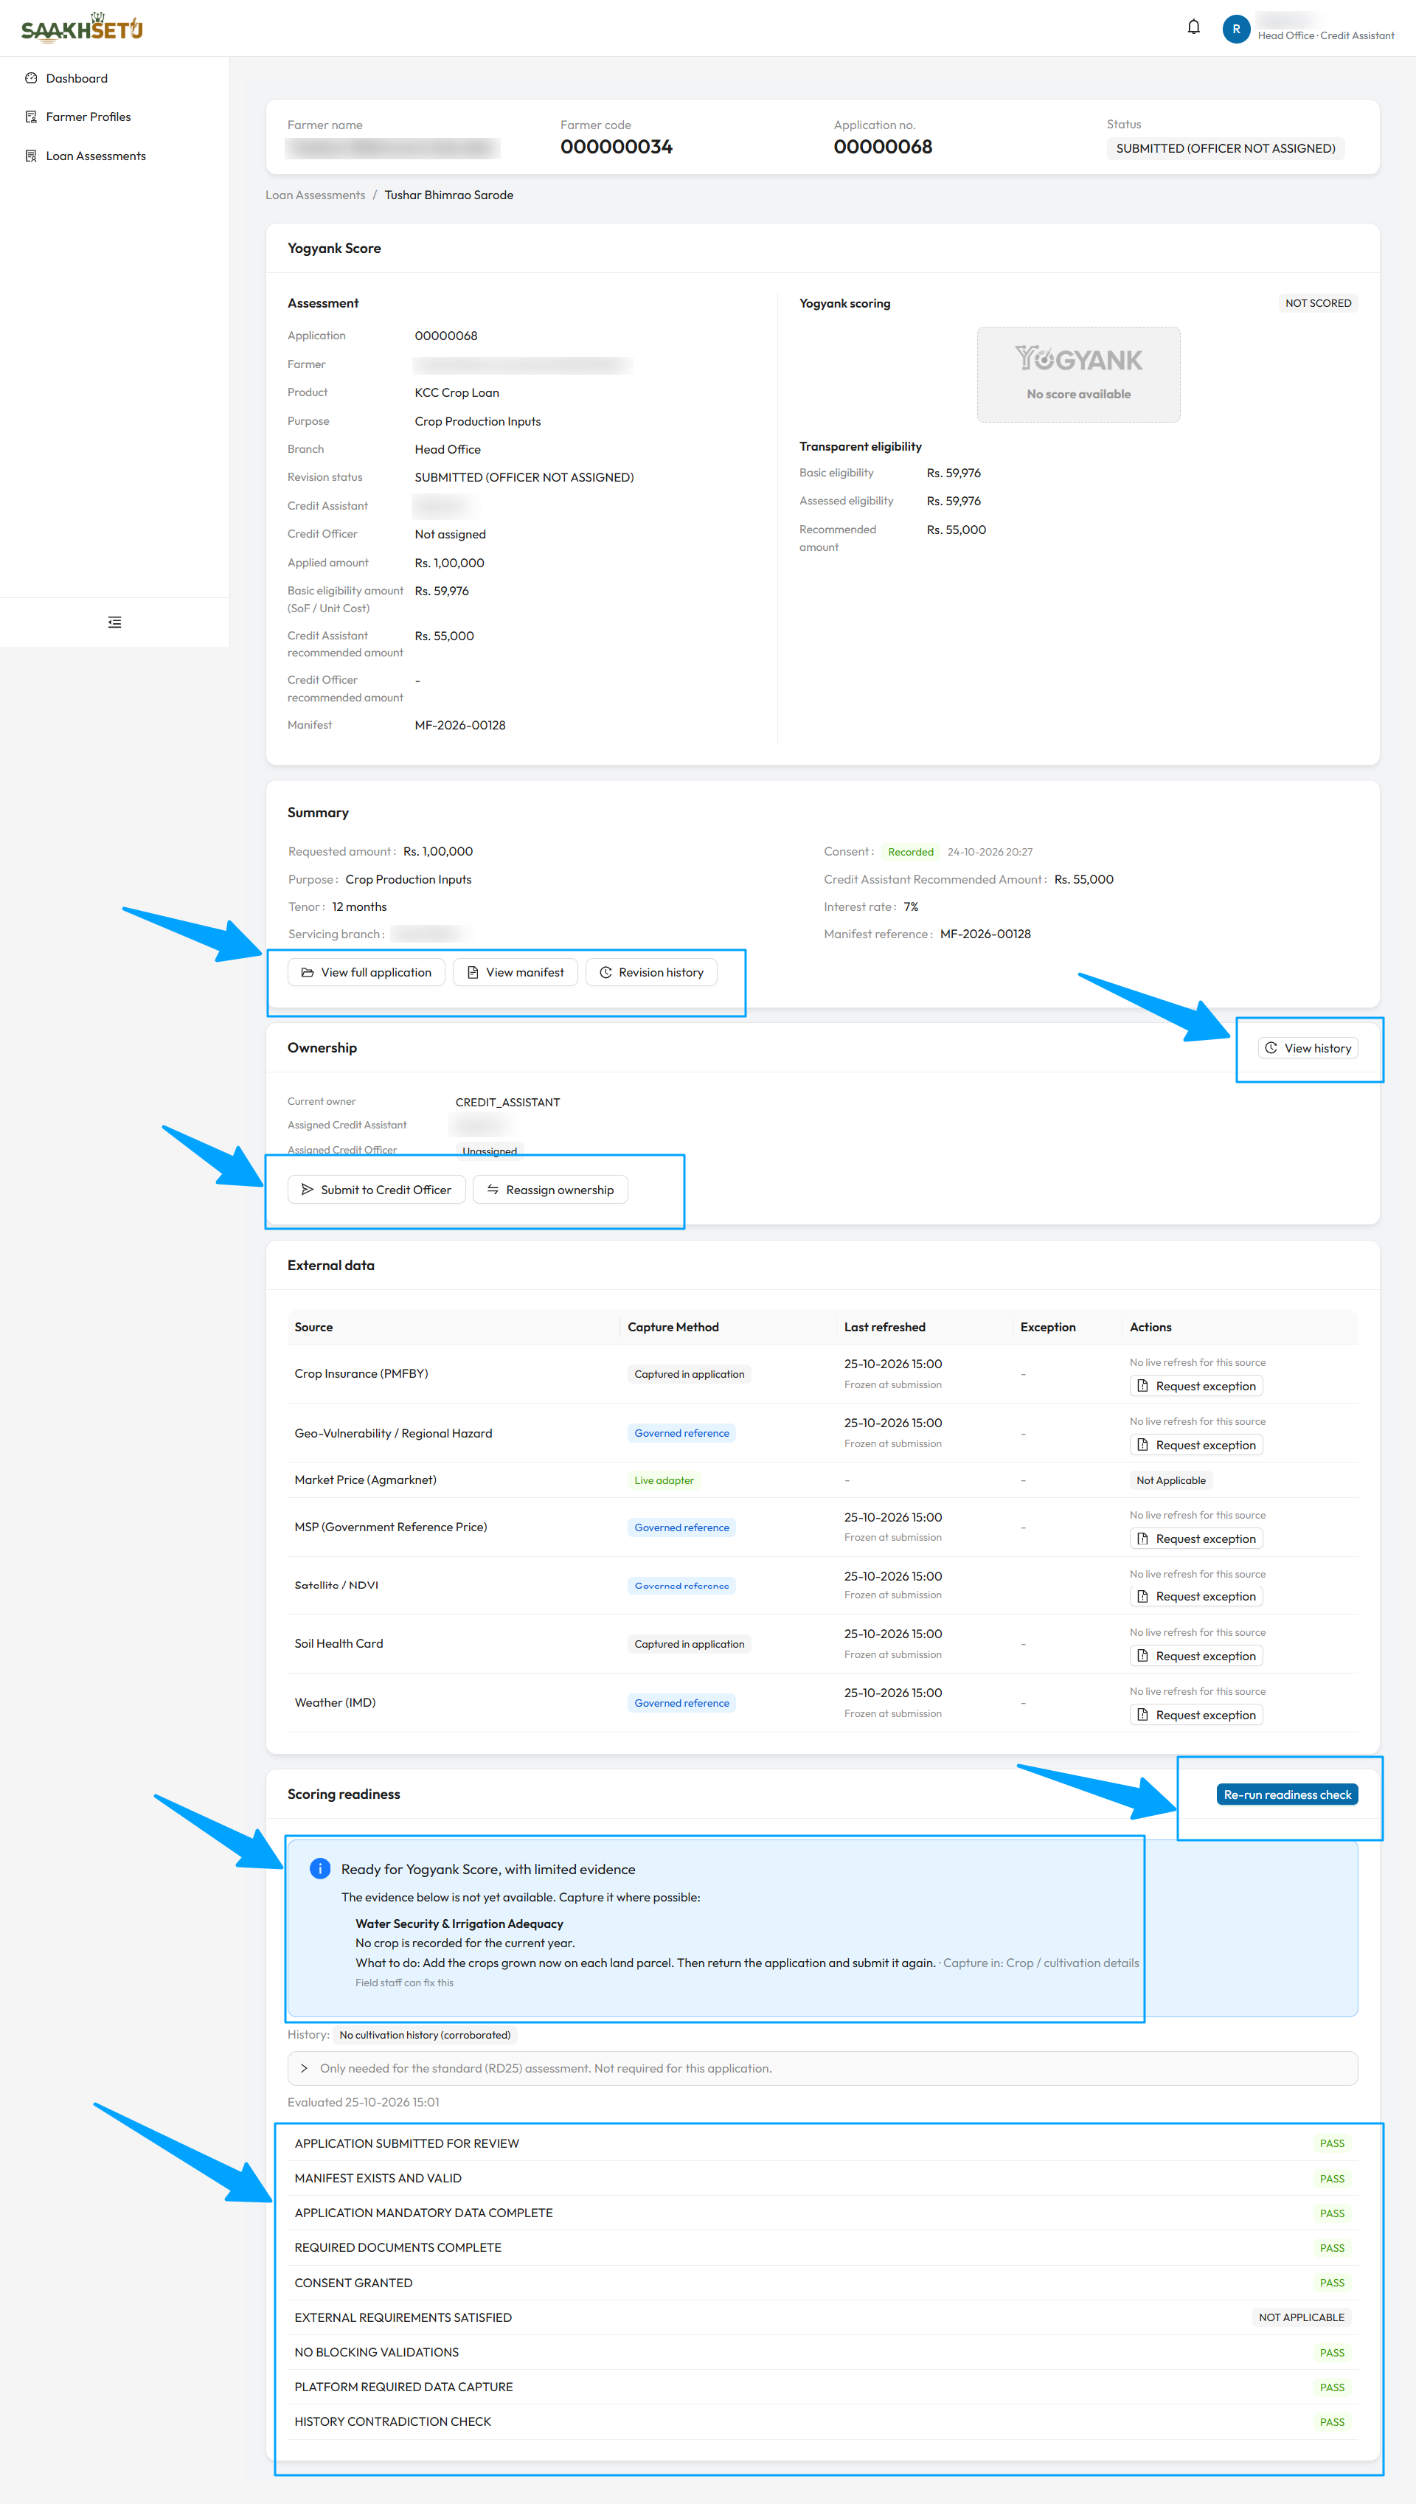The width and height of the screenshot is (1416, 2504).
Task: Request exception for Soil Health Card
Action: pyautogui.click(x=1196, y=1656)
